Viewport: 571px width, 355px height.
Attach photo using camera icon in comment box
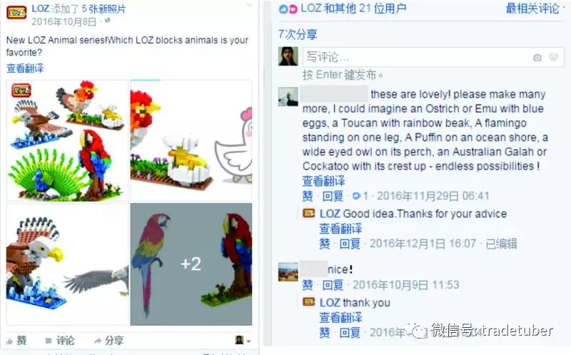pyautogui.click(x=537, y=58)
